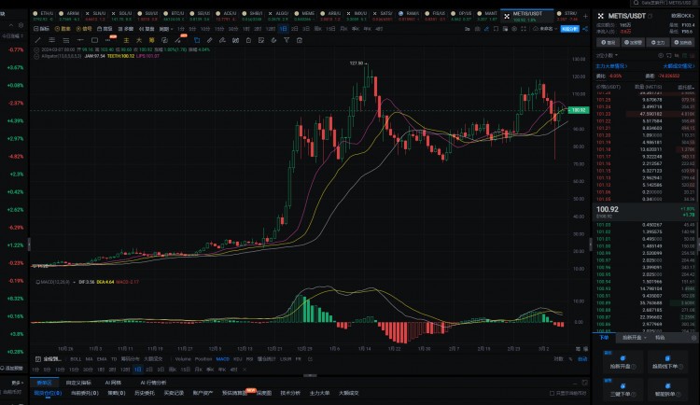This screenshot has width=700, height=405.
Task: Enable the EMA overlay indicator
Action: tap(102, 359)
